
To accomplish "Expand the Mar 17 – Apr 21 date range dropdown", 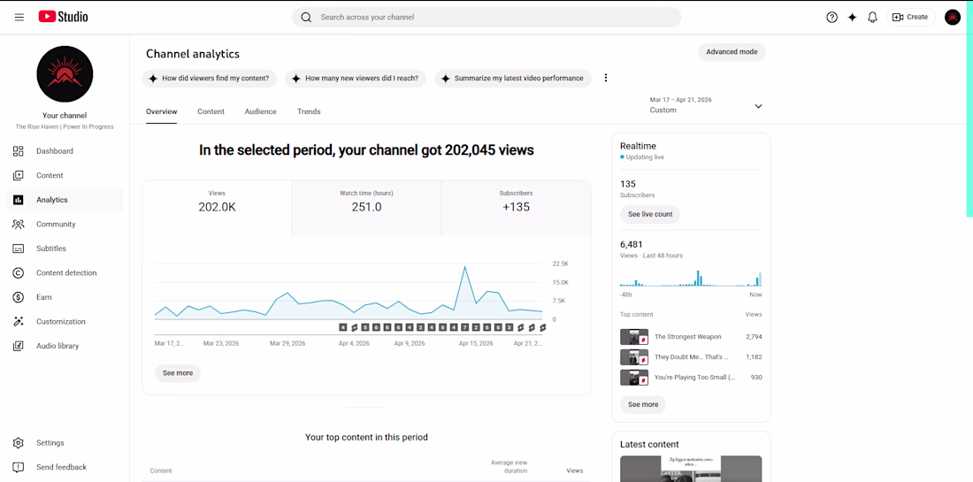I will coord(706,105).
